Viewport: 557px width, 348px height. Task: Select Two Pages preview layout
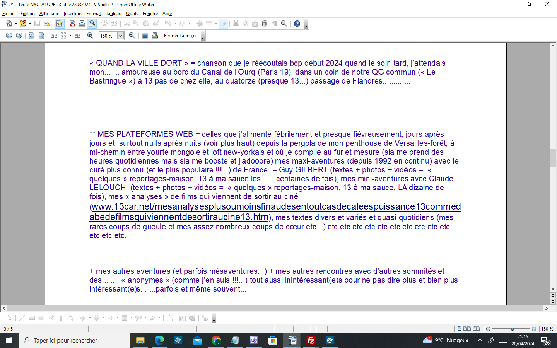pos(54,36)
